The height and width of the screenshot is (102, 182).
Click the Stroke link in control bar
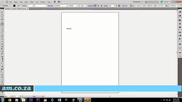(x=24, y=6)
